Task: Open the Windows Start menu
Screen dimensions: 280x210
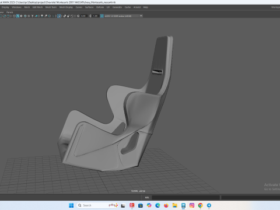Action: 71,205
